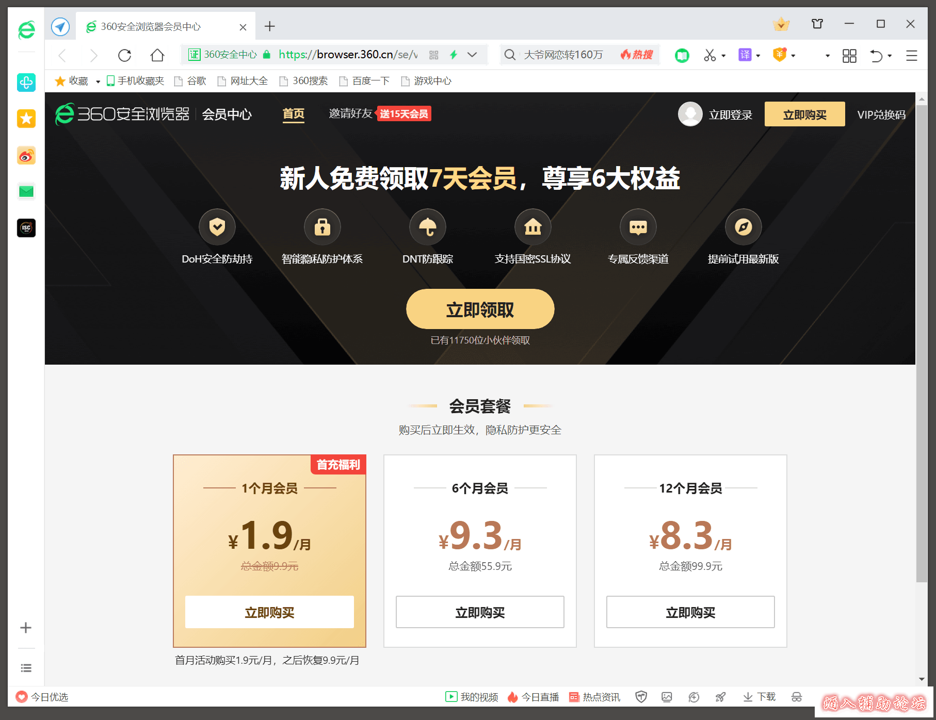Open the 360搜索 bookmark
The height and width of the screenshot is (720, 936).
pyautogui.click(x=304, y=81)
